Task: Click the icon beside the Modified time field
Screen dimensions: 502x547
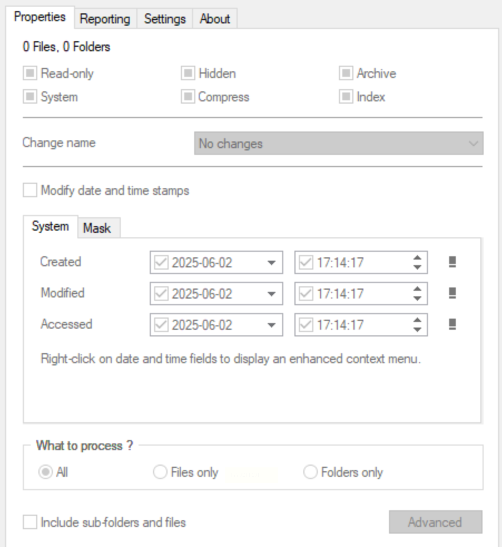Action: [452, 293]
